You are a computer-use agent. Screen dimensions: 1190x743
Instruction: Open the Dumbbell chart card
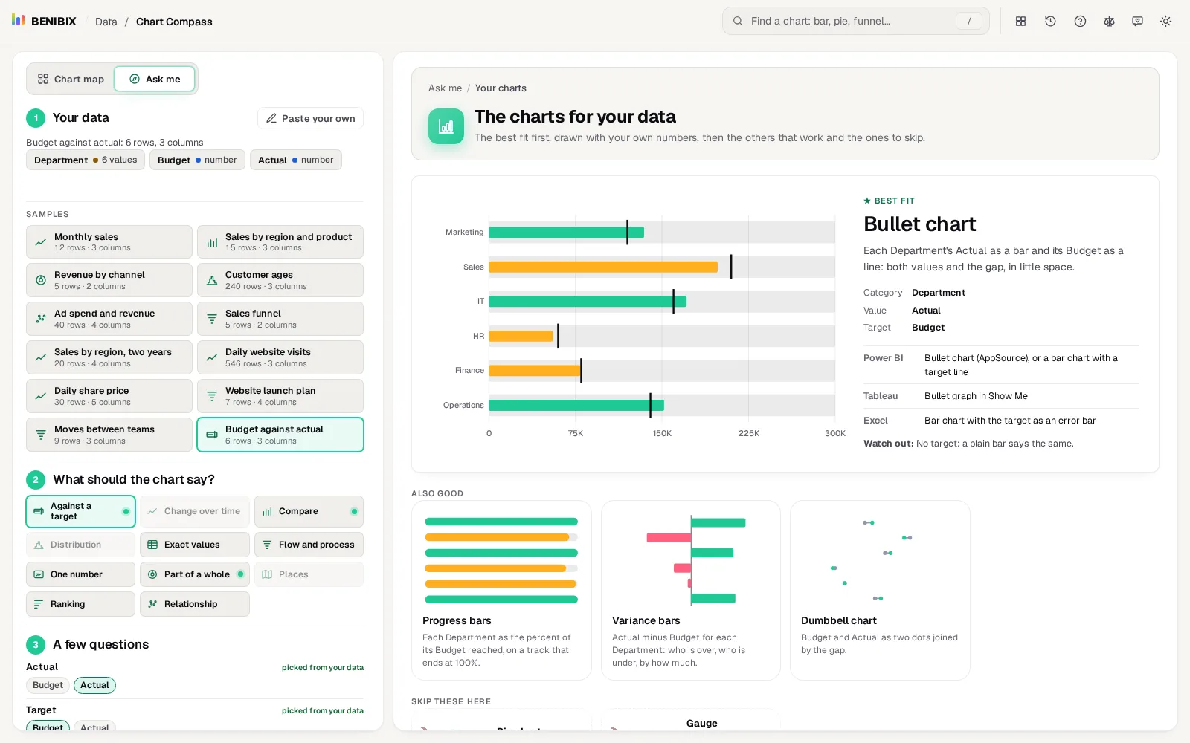coord(880,590)
